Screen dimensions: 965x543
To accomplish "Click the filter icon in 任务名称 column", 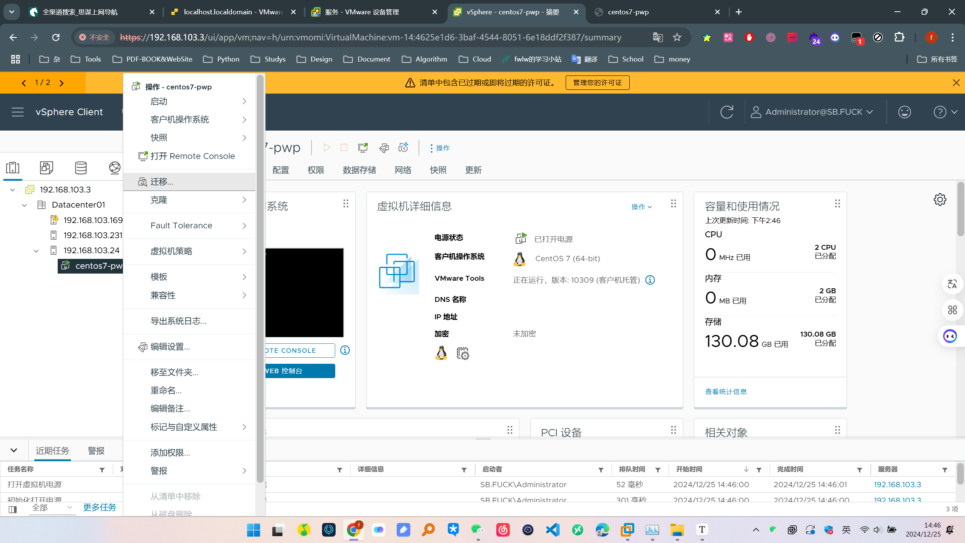I will point(102,470).
